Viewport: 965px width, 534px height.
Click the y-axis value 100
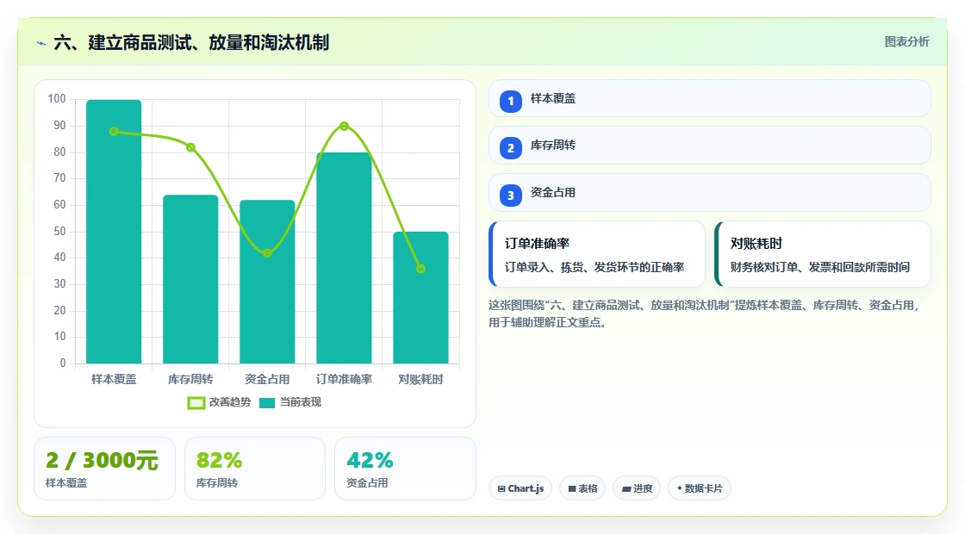(57, 99)
